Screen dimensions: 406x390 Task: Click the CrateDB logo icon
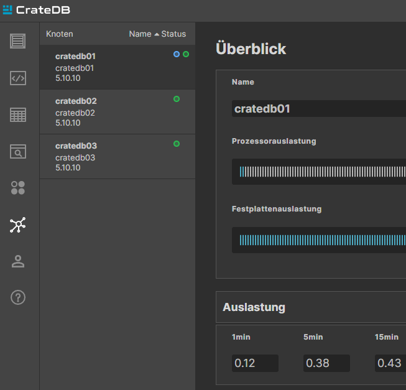[x=7, y=10]
